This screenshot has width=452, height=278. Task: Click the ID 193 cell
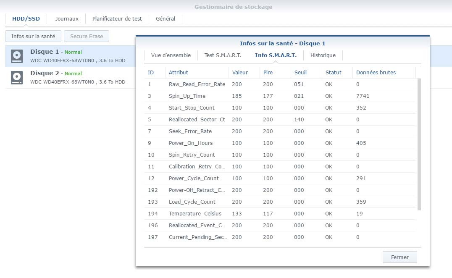(153, 202)
